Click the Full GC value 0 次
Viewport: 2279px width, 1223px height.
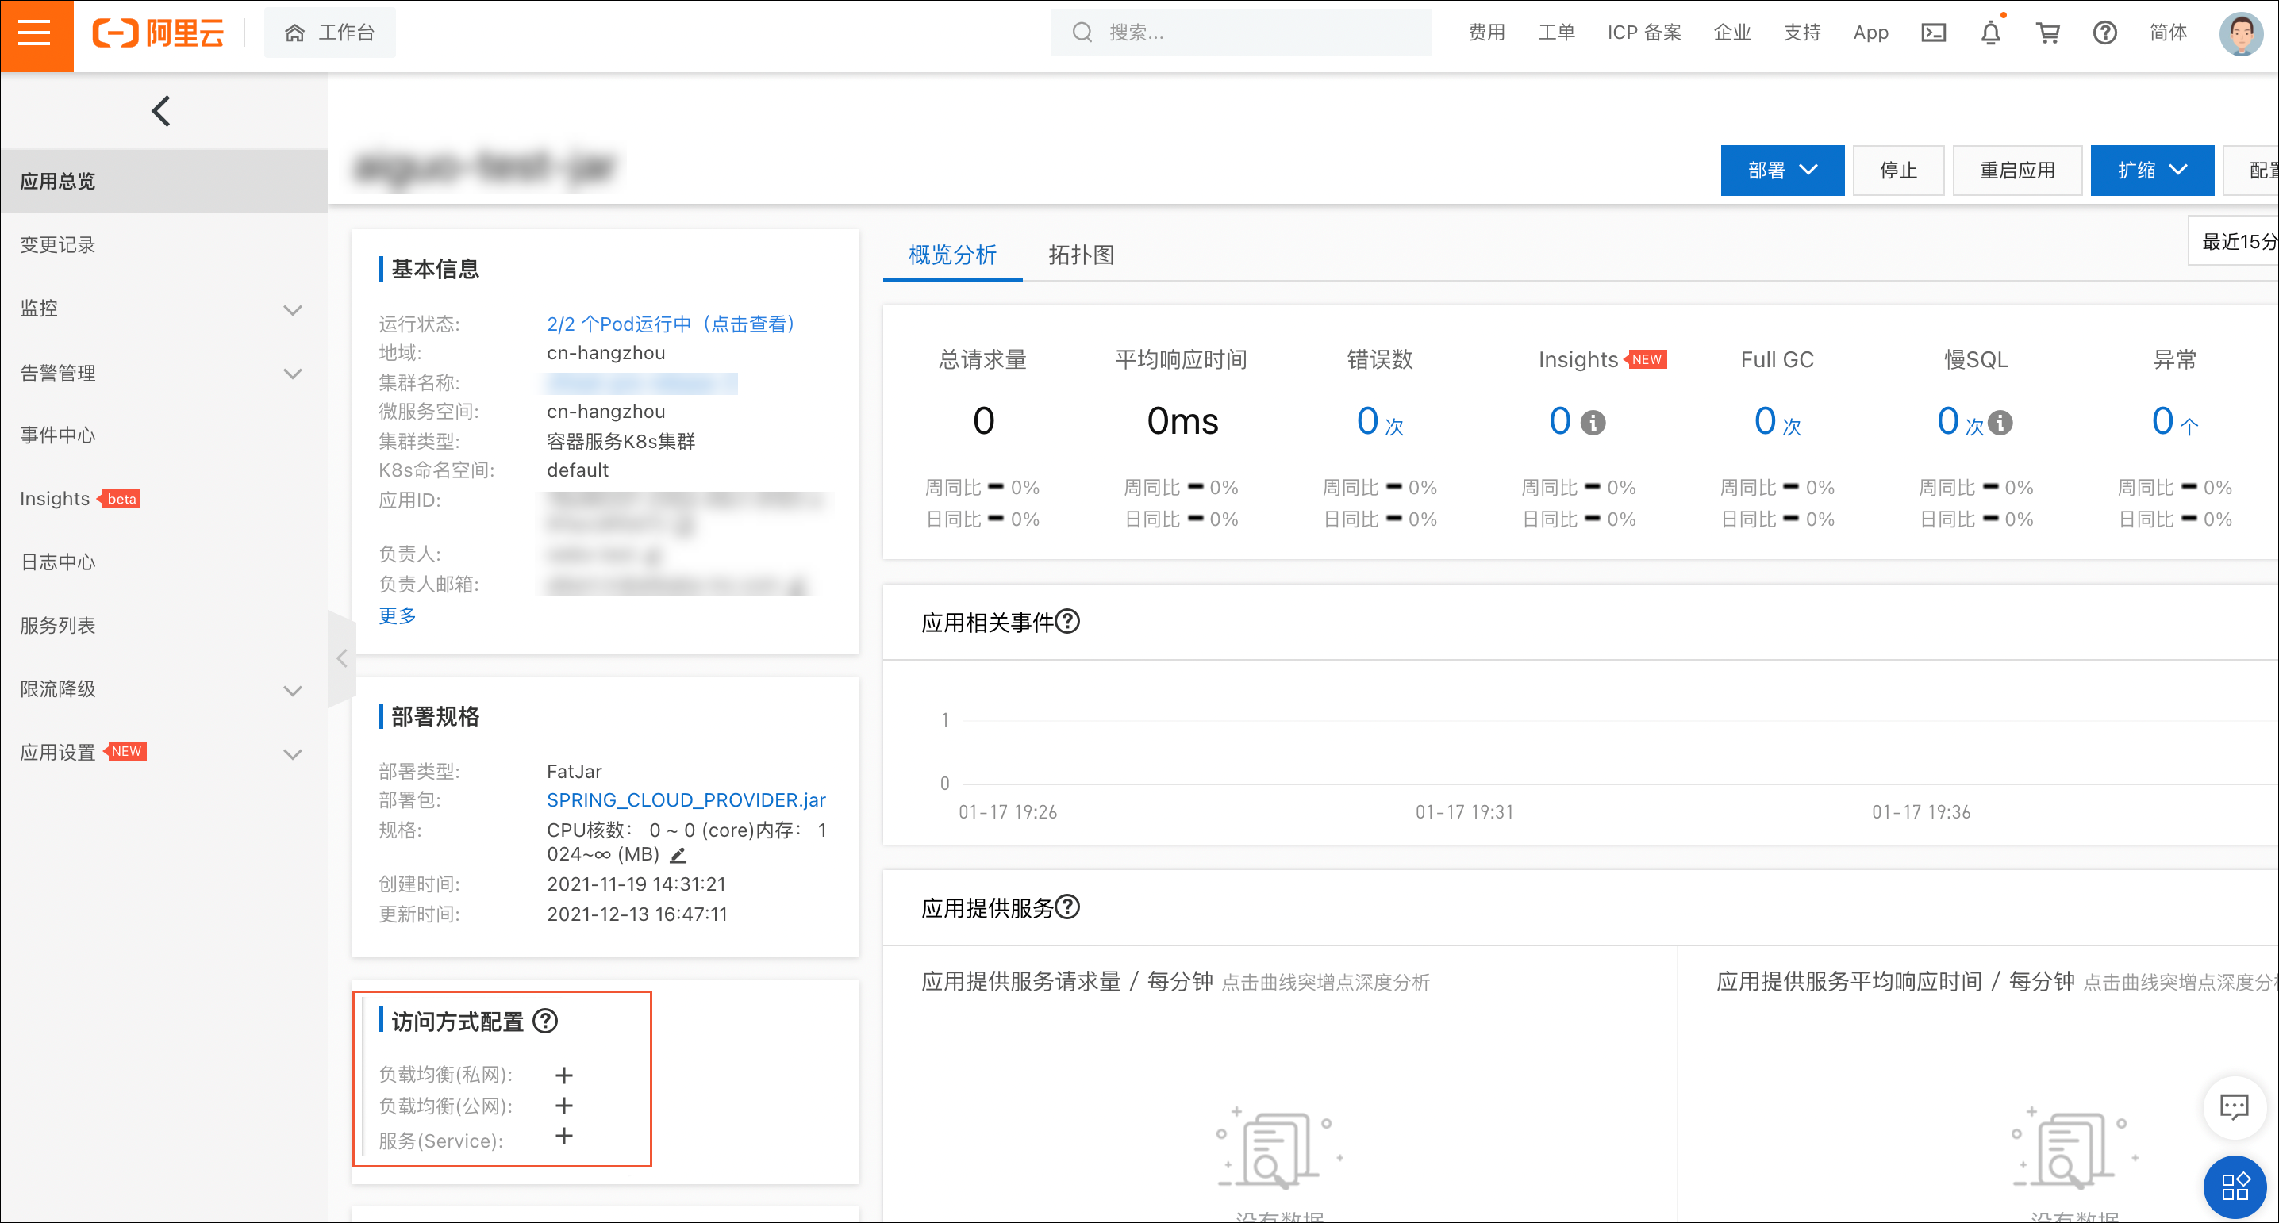pyautogui.click(x=1777, y=421)
